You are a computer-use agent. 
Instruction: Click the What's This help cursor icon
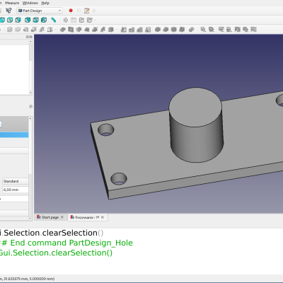tap(8, 11)
